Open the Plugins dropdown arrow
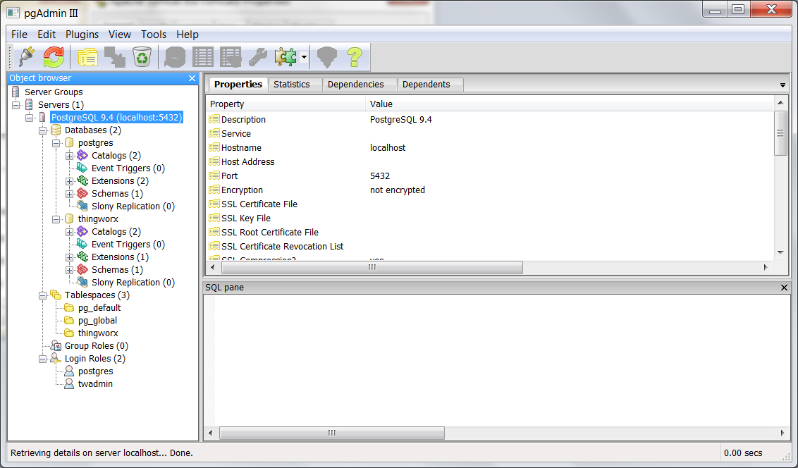This screenshot has width=798, height=468. 304,57
